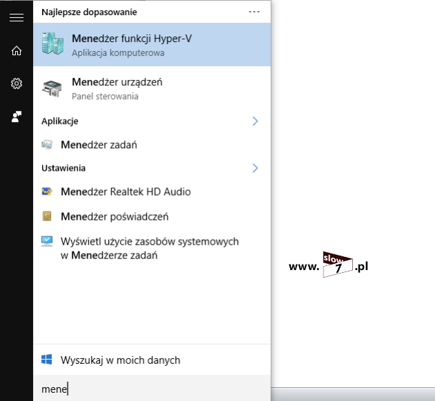Click the Najlepsze dopasowanie heading
The width and height of the screenshot is (435, 401).
pos(89,12)
